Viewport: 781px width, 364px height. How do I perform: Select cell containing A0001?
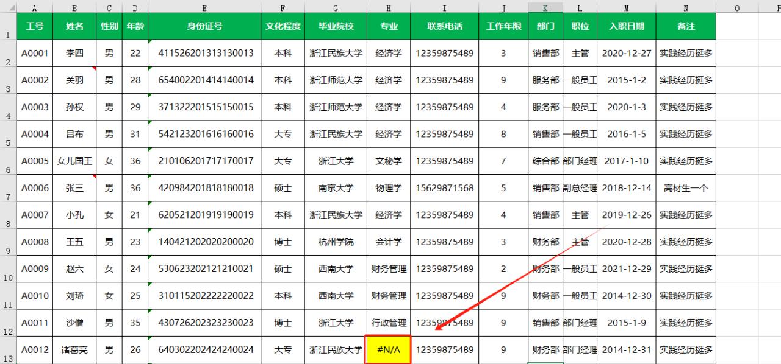click(35, 53)
